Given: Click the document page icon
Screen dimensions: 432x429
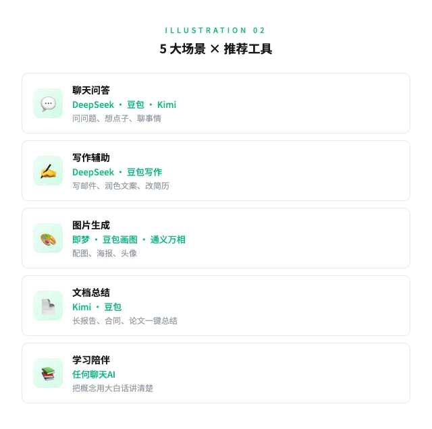Looking at the screenshot, I should tap(48, 306).
